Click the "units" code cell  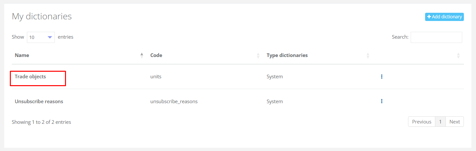pos(156,77)
